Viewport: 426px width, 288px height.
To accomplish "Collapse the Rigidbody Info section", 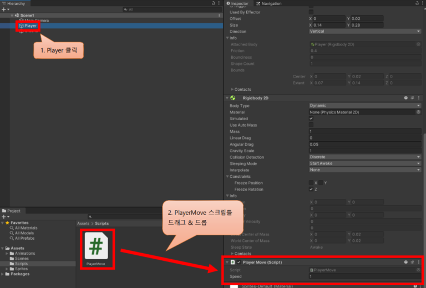I will (x=227, y=196).
